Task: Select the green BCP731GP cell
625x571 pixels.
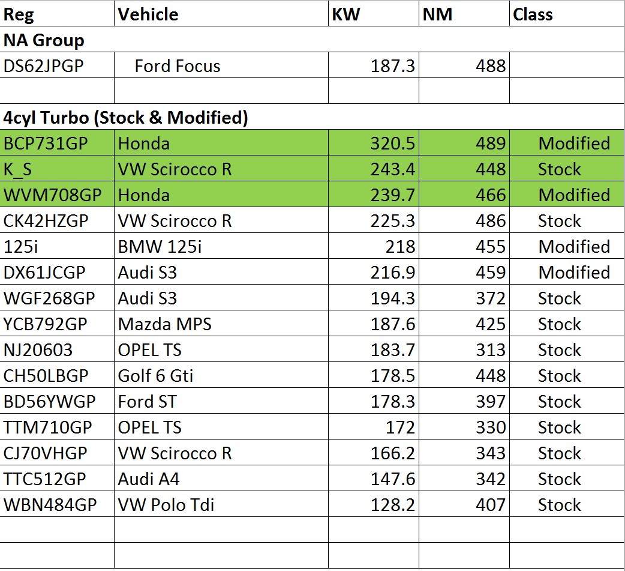Action: [57, 144]
